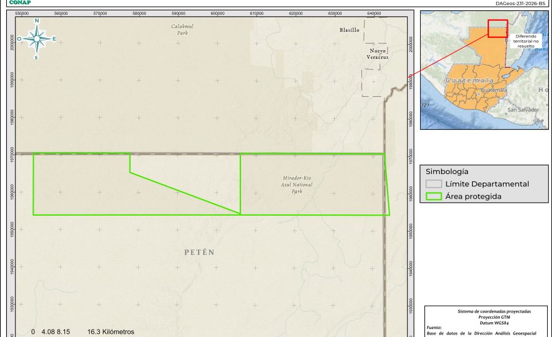Click the PETÉN department label
552x337 pixels.
(201, 252)
